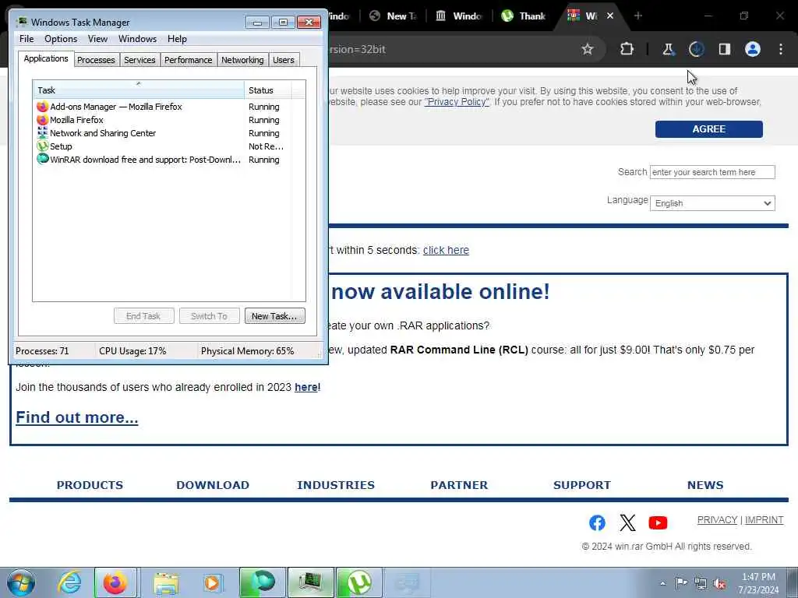Open Windows Media Player on taskbar

(212, 582)
